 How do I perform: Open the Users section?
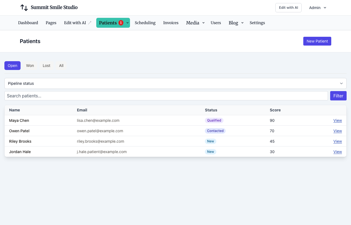point(216,23)
